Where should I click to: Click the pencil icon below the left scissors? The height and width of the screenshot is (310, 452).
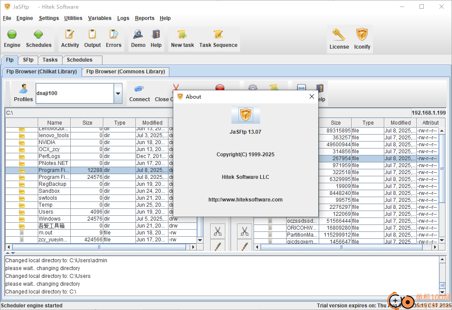click(x=218, y=246)
